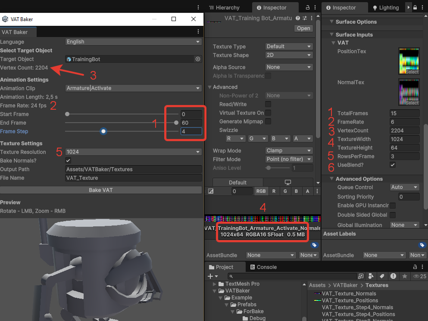Toggle Bake Normals checkbox
The height and width of the screenshot is (321, 428).
pos(68,160)
